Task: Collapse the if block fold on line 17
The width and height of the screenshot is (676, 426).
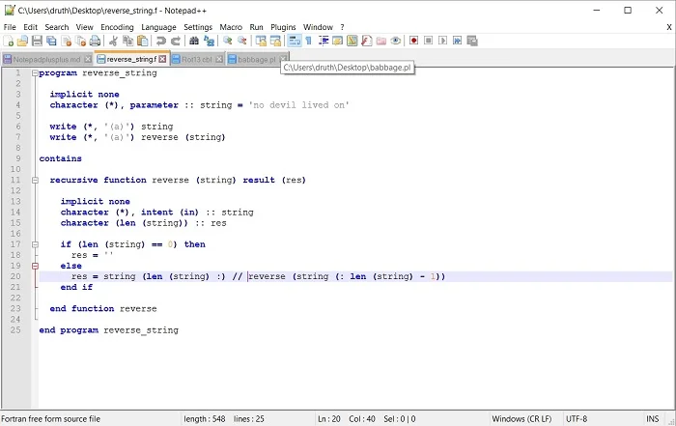Action: (34, 244)
